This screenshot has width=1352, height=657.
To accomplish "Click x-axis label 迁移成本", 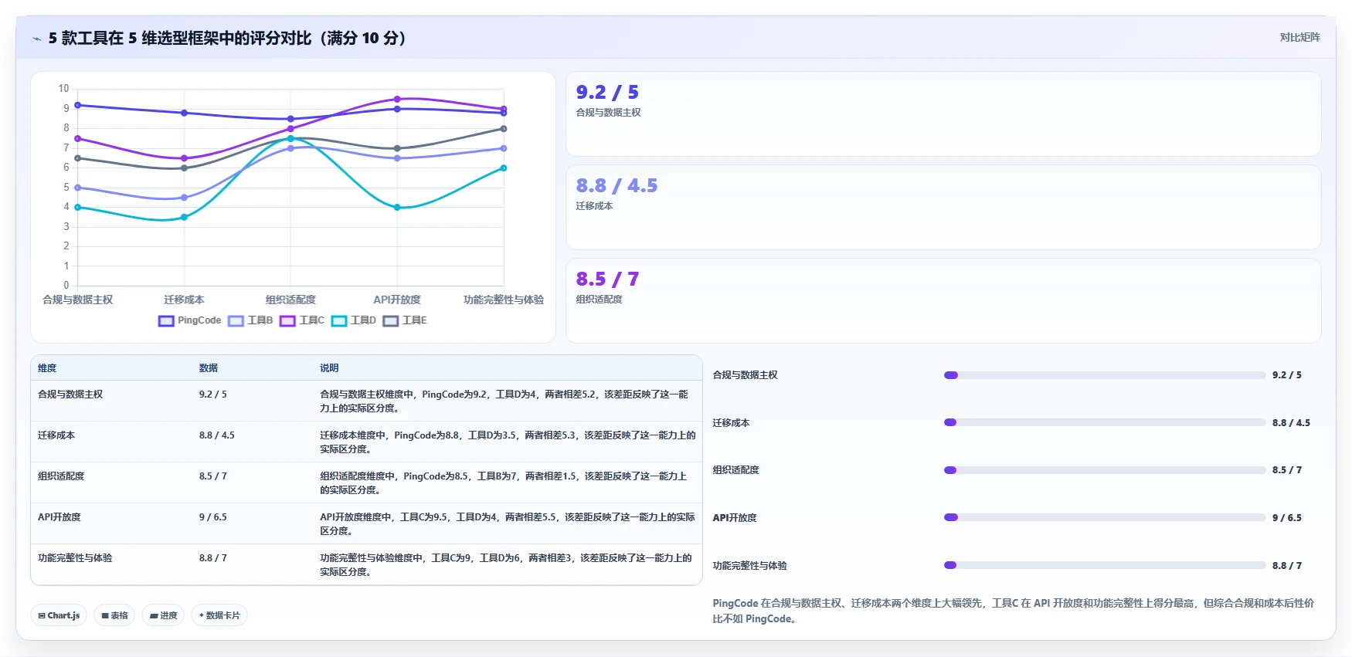I will tap(184, 300).
